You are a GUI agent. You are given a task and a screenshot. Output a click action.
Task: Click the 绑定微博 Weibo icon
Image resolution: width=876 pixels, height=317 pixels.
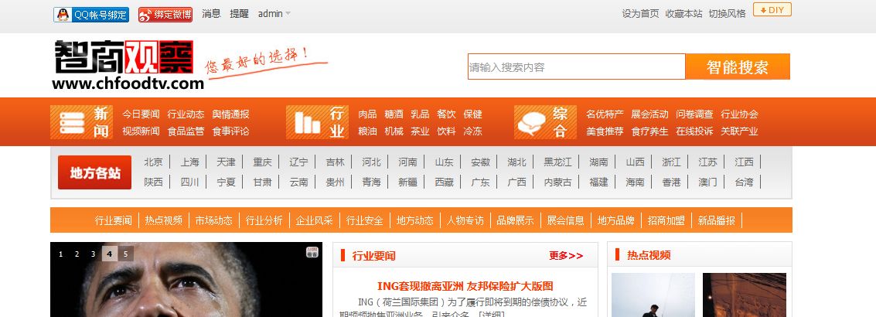tap(165, 15)
